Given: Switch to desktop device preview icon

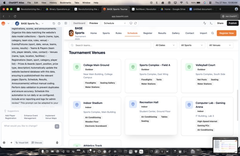Looking at the screenshot, I should [131, 23].
